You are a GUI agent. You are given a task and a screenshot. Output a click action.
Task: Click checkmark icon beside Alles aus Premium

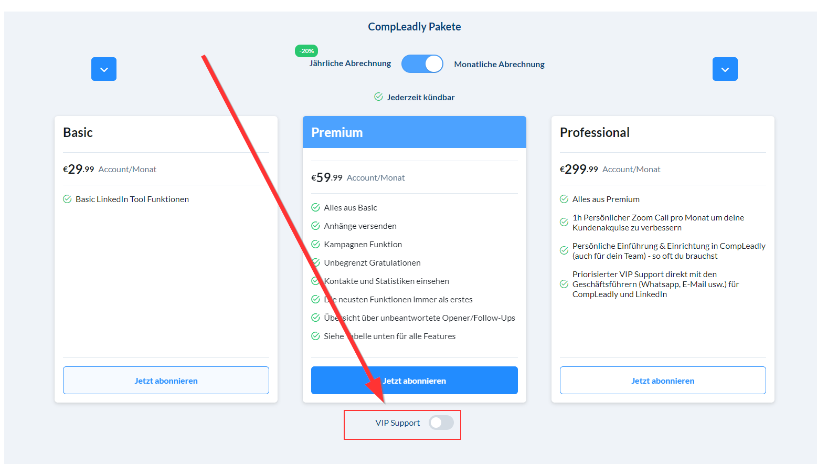(564, 199)
